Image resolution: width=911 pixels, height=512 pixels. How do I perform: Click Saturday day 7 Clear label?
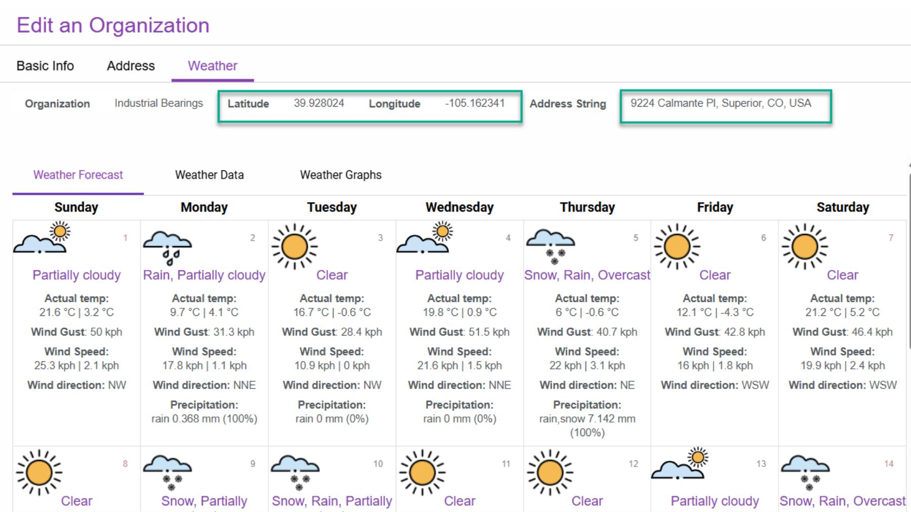843,275
